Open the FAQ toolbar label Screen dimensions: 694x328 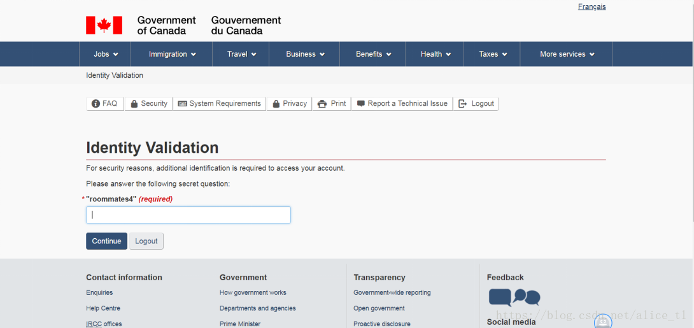(x=110, y=104)
